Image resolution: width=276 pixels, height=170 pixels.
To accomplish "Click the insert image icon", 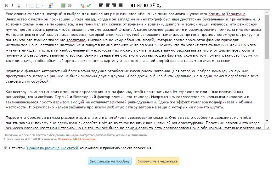I will point(63,6).
